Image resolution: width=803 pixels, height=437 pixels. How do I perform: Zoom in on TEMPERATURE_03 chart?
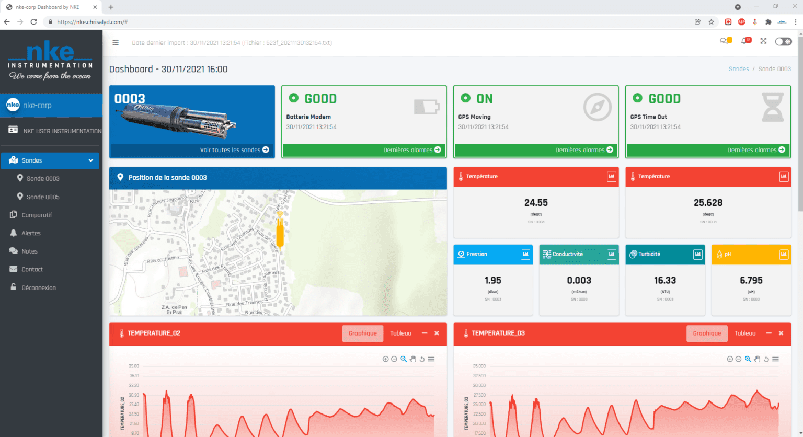(730, 359)
